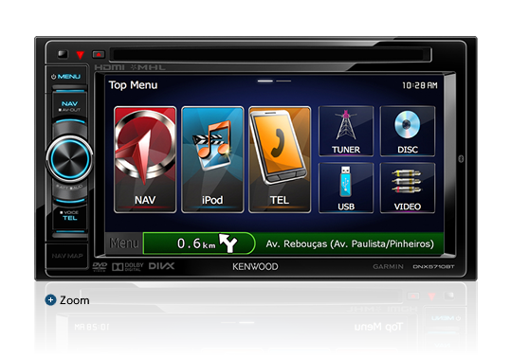Click the NAV MAP label

[67, 256]
